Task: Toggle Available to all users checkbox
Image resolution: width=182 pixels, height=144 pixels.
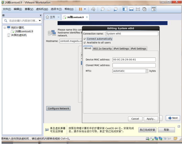Action: pos(85,43)
